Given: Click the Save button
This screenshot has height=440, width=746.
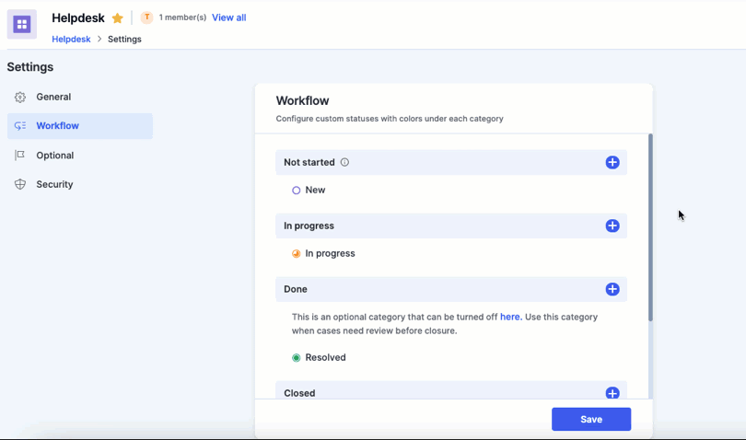Looking at the screenshot, I should 591,419.
